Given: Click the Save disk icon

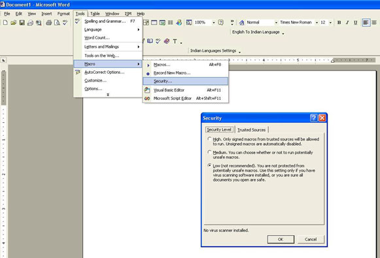Looking at the screenshot, I should (22, 23).
